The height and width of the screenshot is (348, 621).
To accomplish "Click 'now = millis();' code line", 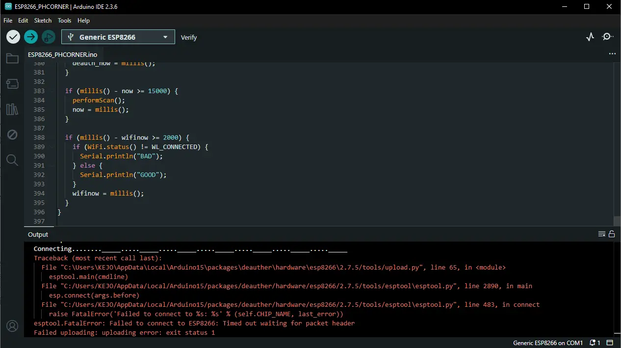I will [x=101, y=110].
